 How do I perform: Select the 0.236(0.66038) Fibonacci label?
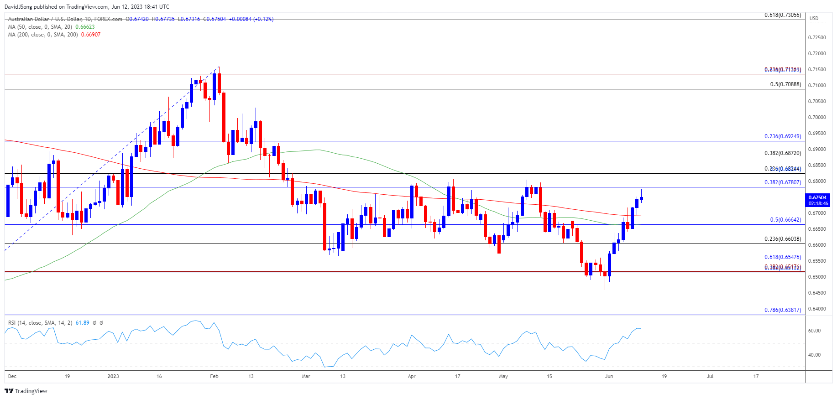(x=783, y=239)
